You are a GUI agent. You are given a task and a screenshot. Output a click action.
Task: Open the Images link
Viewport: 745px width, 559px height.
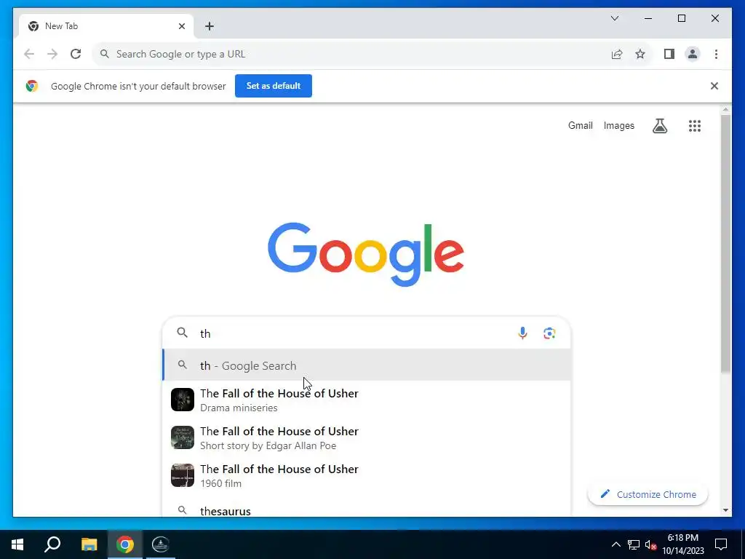click(618, 125)
